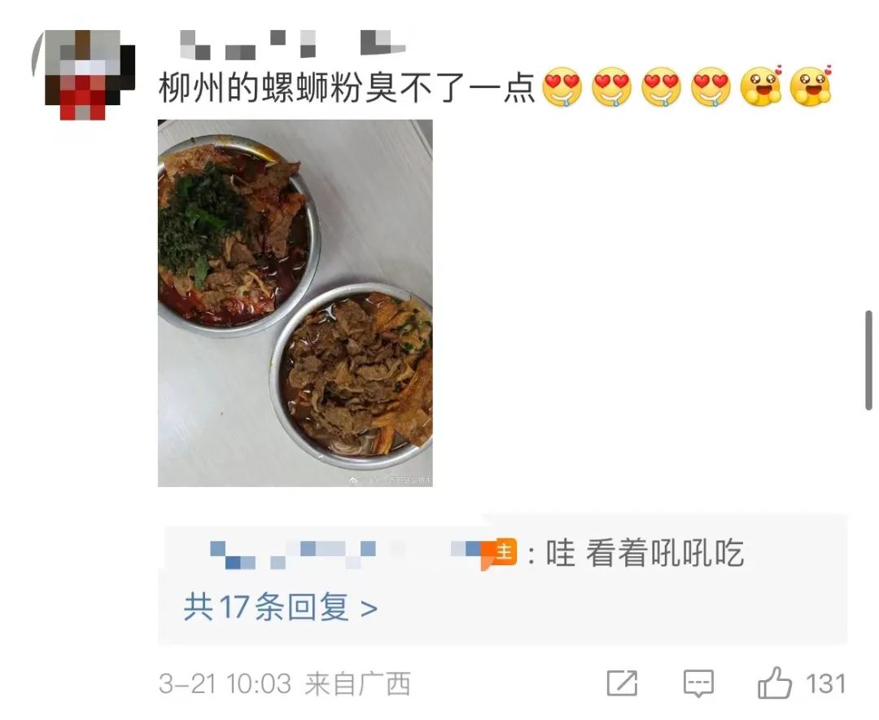Open the snail noodle bowls photo

point(295,303)
